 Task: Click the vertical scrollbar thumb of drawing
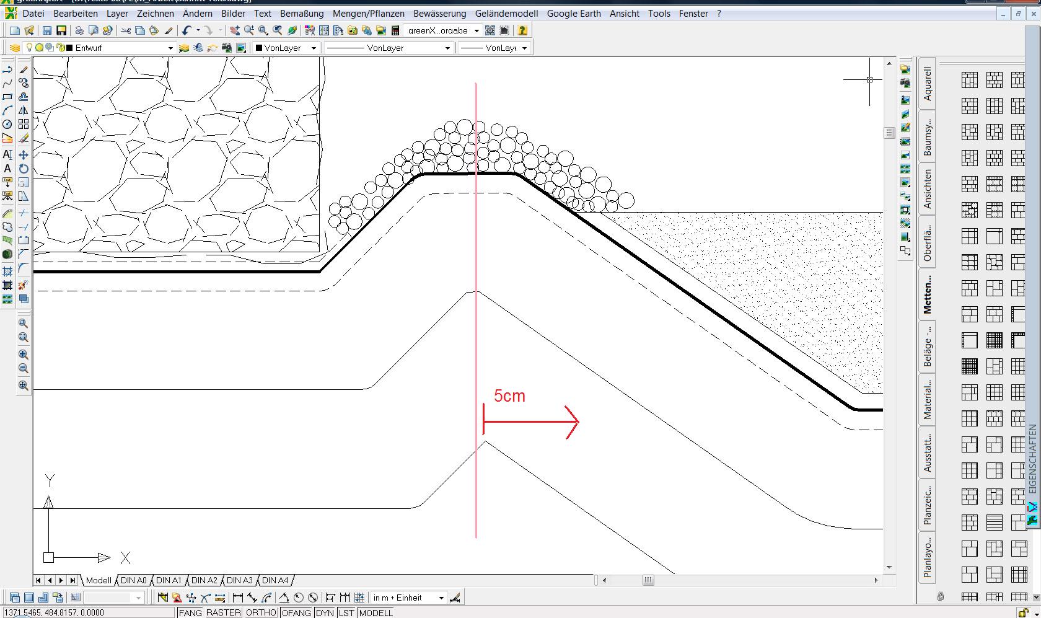pos(889,133)
